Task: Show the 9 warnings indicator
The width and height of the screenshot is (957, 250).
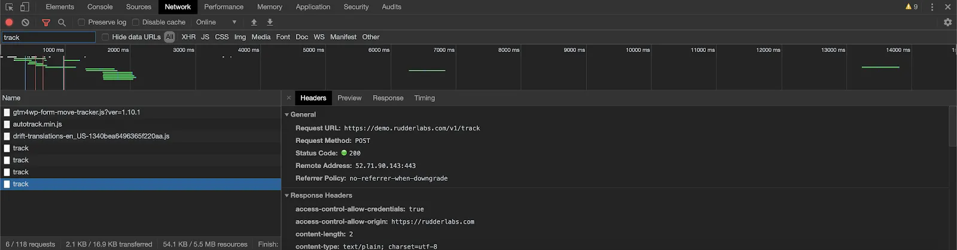Action: coord(912,7)
